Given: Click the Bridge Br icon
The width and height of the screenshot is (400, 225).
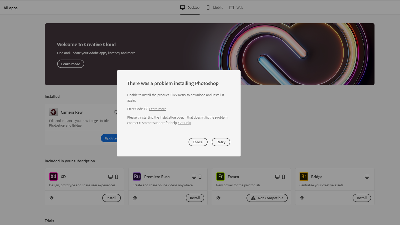Looking at the screenshot, I should 304,177.
